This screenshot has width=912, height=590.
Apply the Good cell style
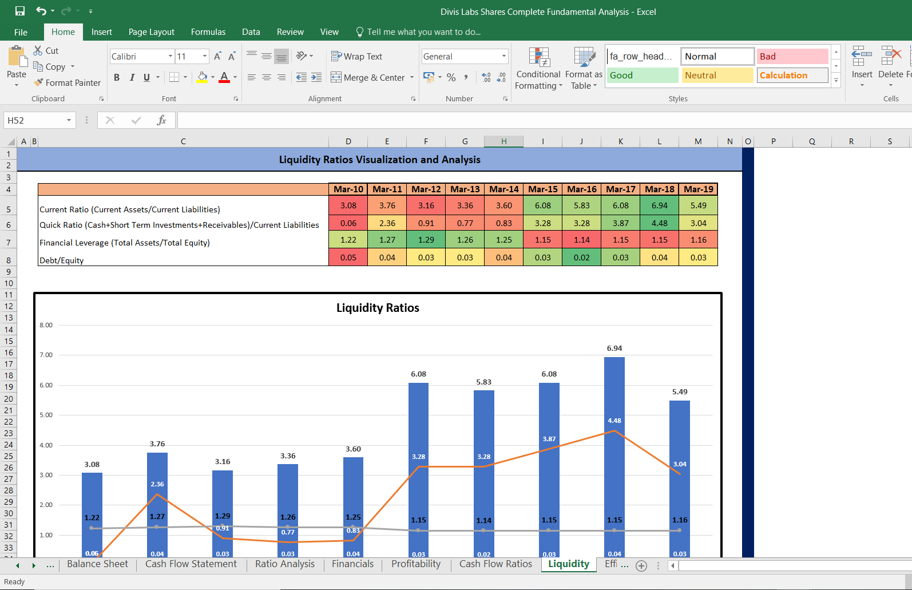[643, 75]
